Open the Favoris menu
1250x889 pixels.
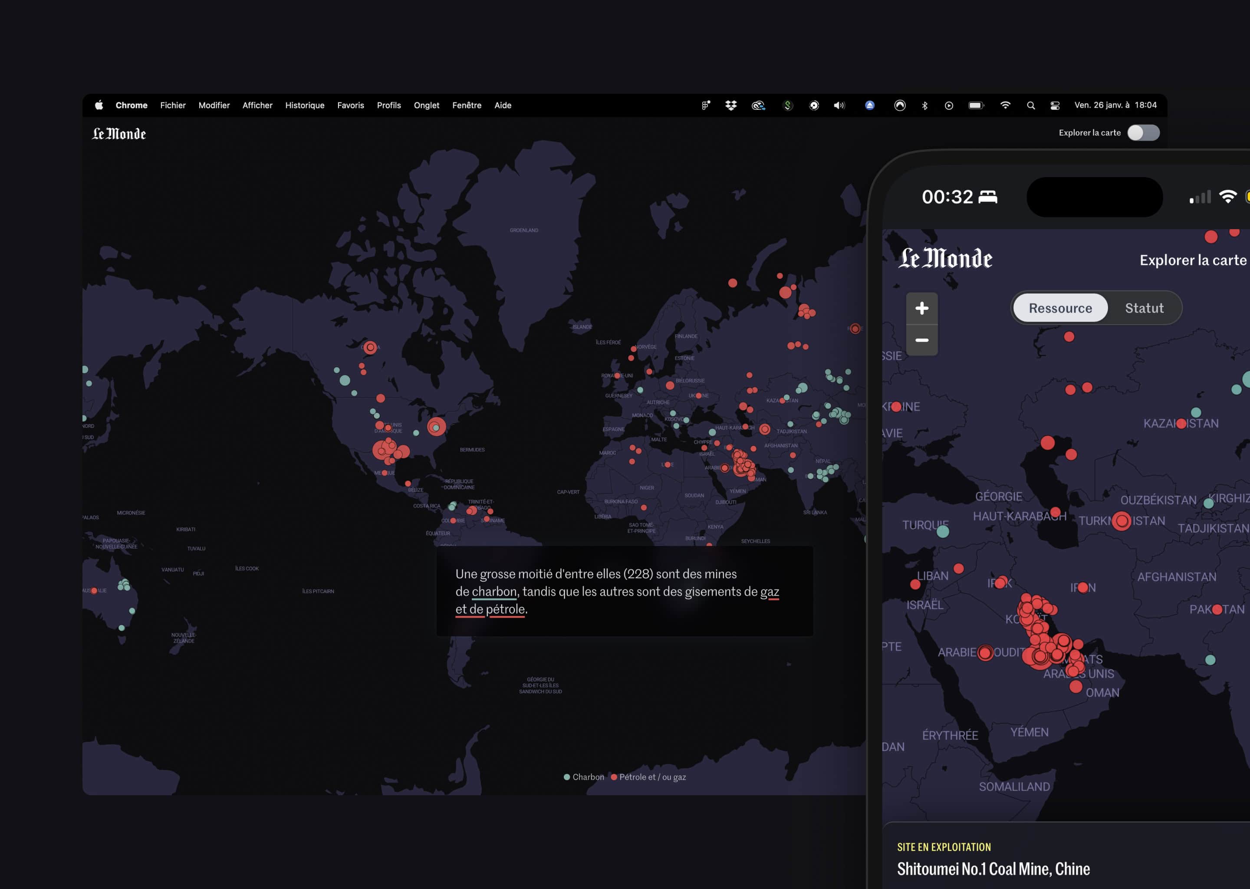(x=350, y=105)
